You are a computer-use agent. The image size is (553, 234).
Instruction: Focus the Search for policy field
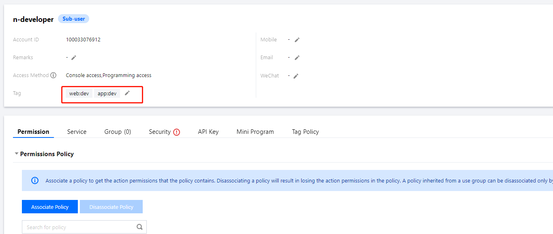pos(79,227)
